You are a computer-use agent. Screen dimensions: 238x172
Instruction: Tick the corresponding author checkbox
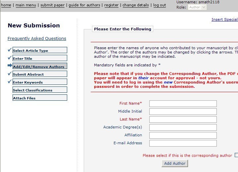[x=236, y=155]
